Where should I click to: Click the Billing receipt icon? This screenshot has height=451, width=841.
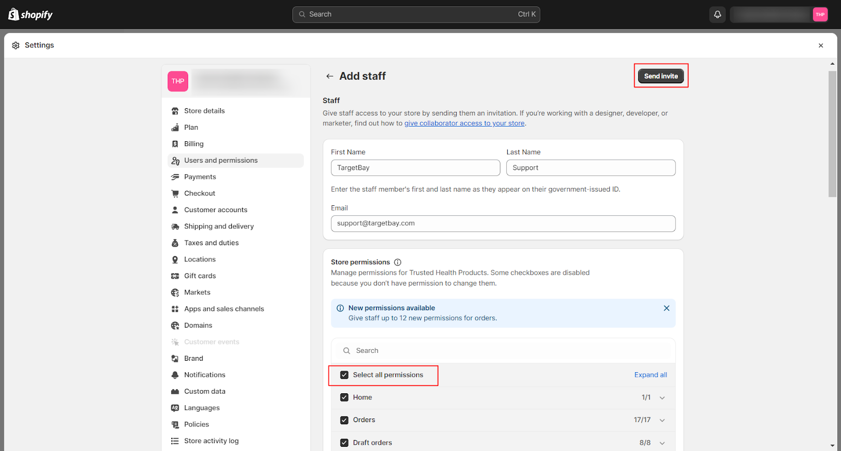click(175, 144)
